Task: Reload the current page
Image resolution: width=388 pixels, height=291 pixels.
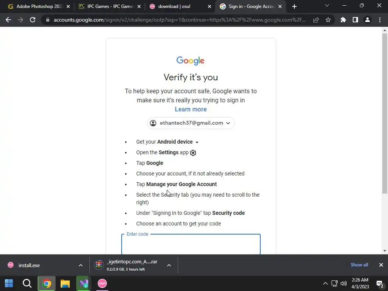Action: coord(33,20)
